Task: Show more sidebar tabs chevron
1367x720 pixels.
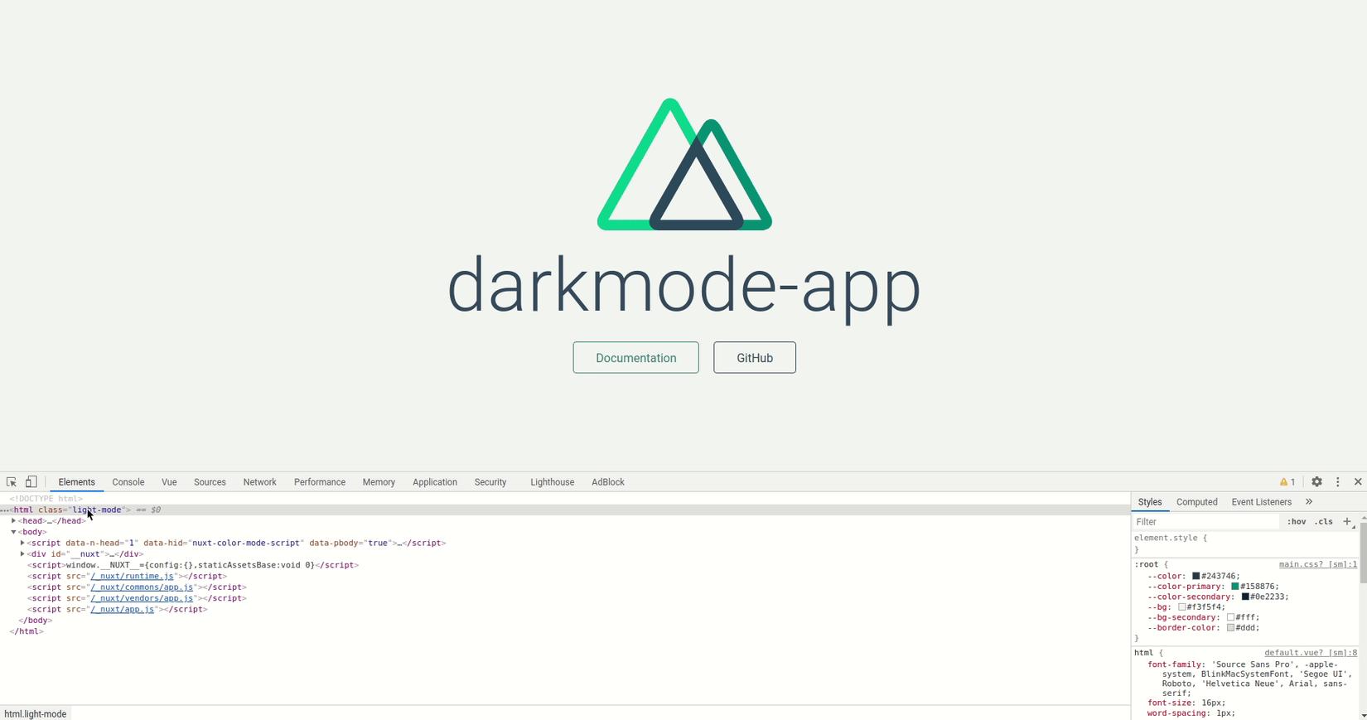Action: (1309, 502)
